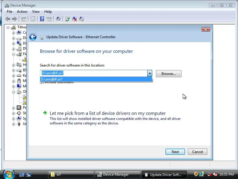
Task: Click the Forward arrow in Device Manager toolbar
Action: pyautogui.click(x=14, y=19)
